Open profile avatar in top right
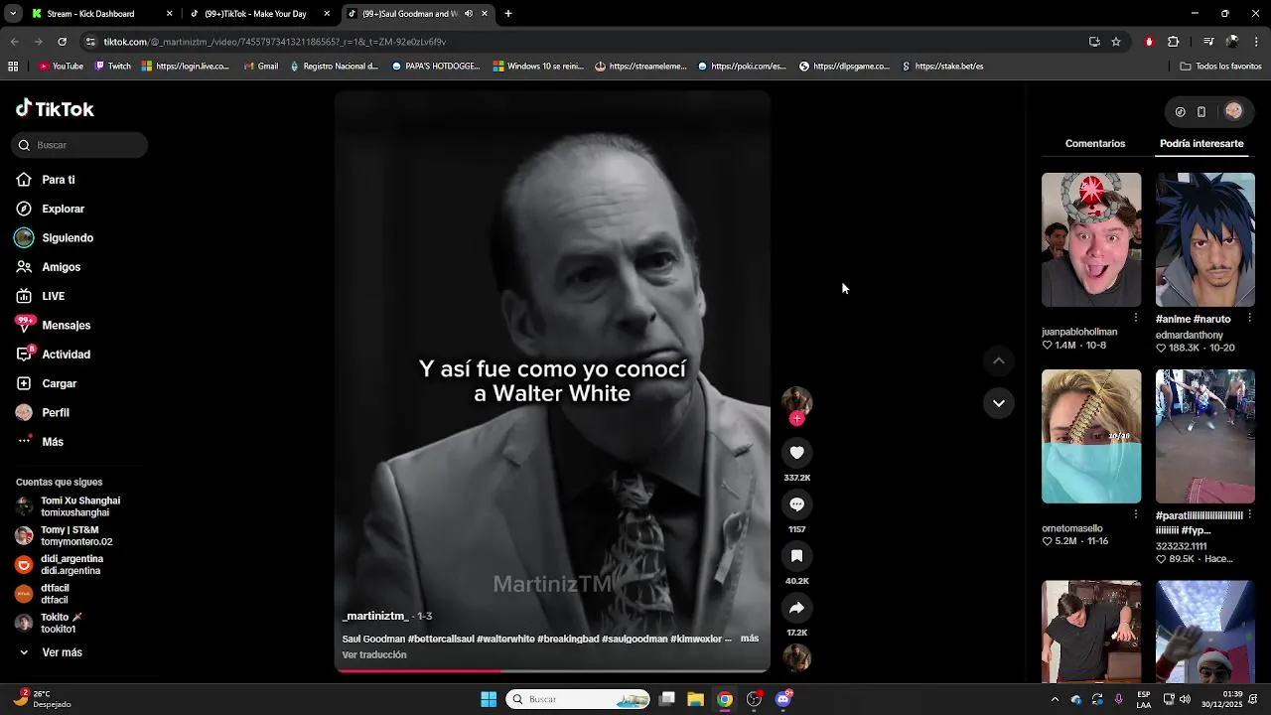Viewport: 1271px width, 715px height. point(1233,111)
